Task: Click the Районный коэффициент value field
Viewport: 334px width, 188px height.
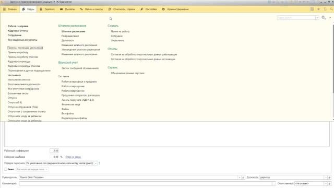Action: coord(54,151)
